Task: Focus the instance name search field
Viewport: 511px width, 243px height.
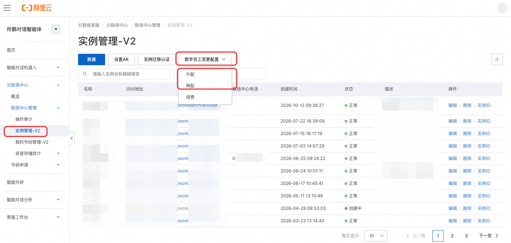Action: pyautogui.click(x=124, y=74)
